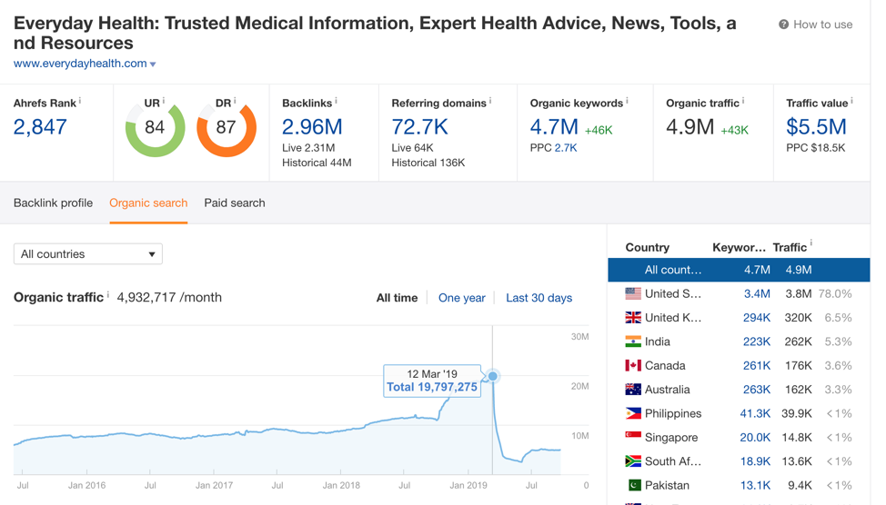Switch to the Backlink profile tab
The height and width of the screenshot is (505, 886).
[x=53, y=203]
